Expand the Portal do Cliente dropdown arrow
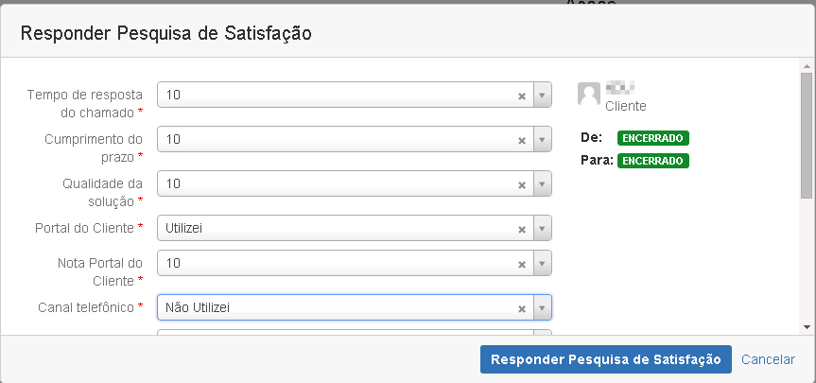The width and height of the screenshot is (816, 383). (542, 229)
